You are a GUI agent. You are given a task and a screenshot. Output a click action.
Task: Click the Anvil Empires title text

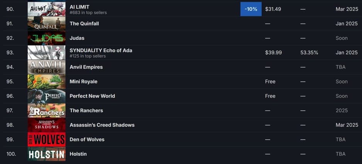86,67
